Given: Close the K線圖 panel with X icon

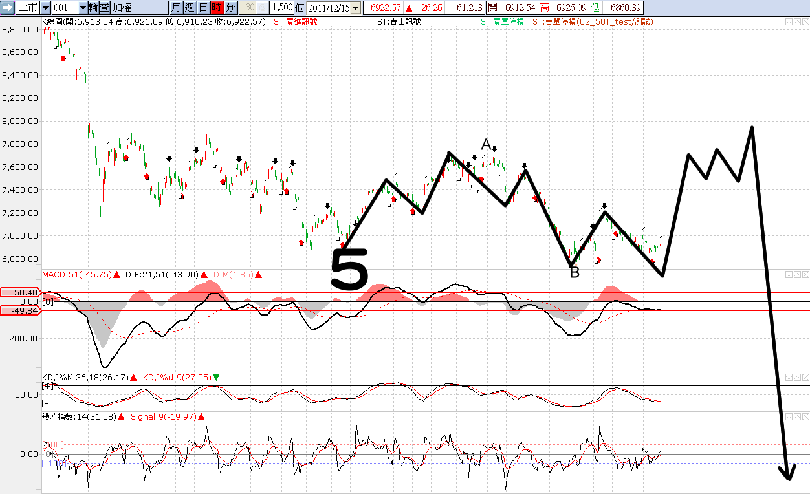Looking at the screenshot, I should click(x=805, y=21).
